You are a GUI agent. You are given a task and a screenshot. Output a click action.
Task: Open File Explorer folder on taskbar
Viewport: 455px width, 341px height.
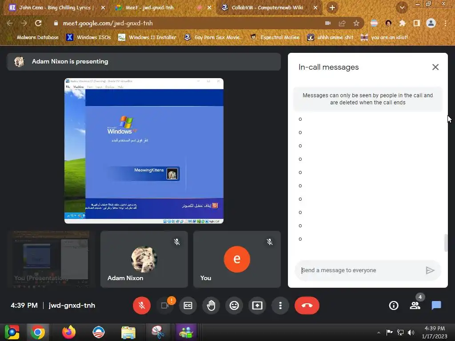(x=128, y=332)
